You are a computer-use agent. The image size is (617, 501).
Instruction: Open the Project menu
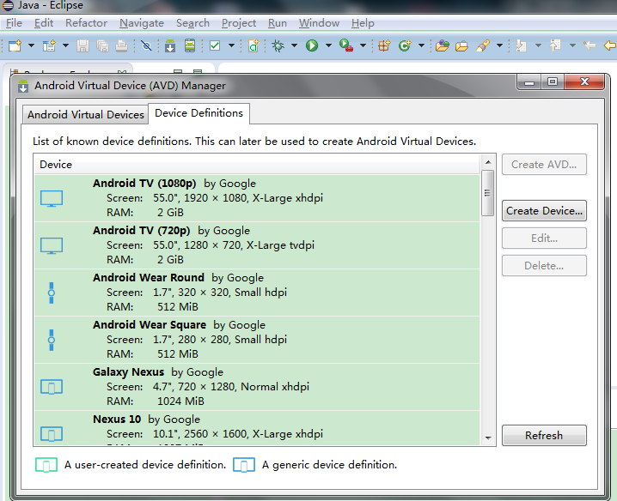238,23
